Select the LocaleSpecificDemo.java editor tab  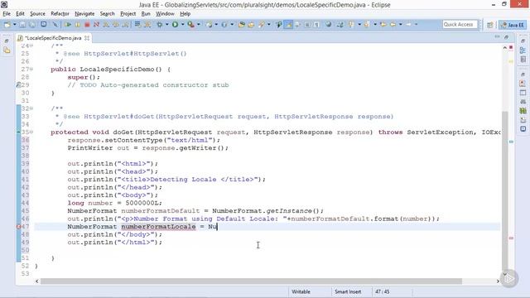point(53,38)
